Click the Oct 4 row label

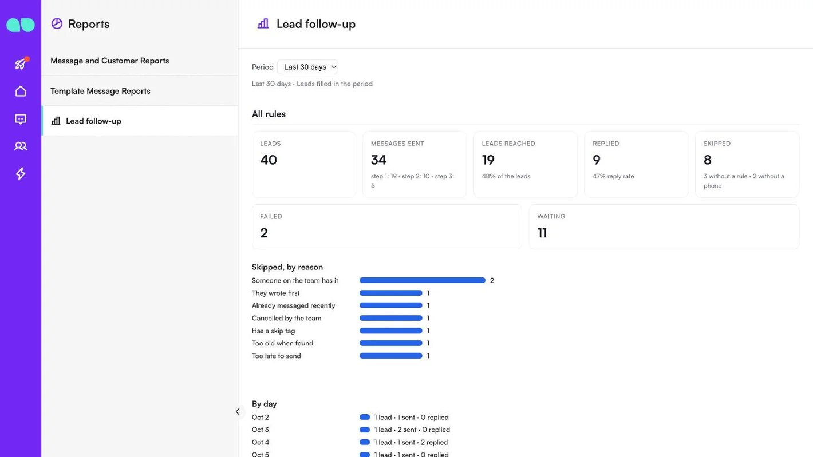(261, 442)
